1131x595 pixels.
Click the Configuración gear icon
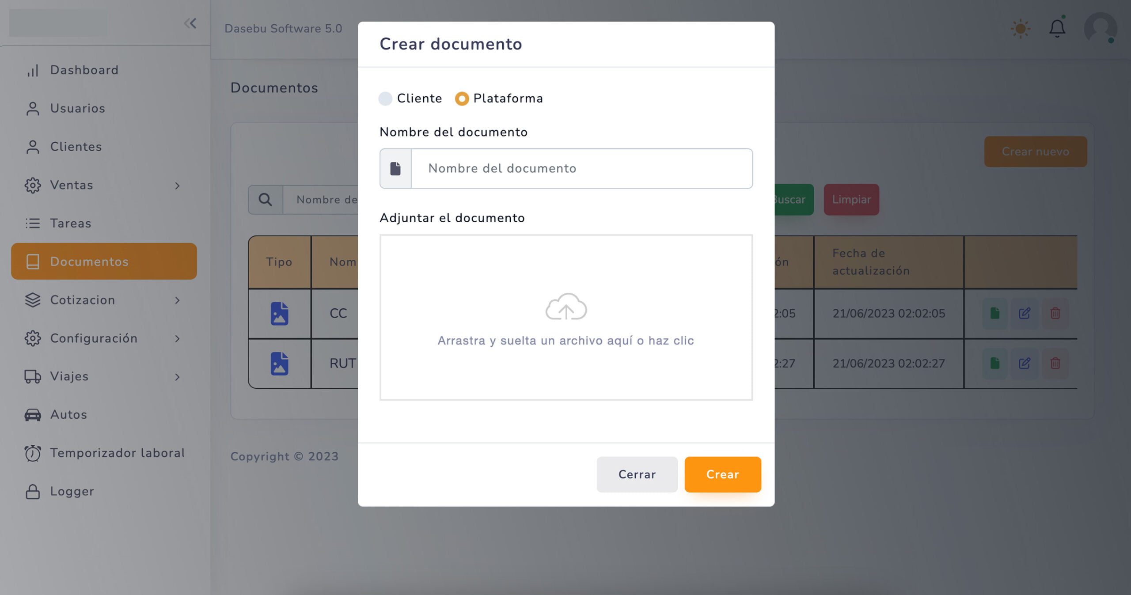pyautogui.click(x=33, y=338)
